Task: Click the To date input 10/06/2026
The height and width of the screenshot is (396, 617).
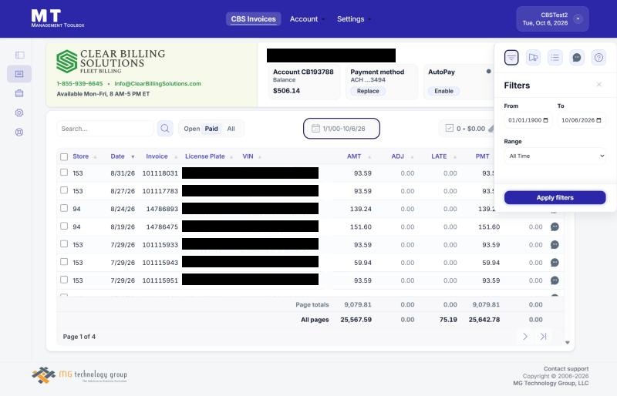Action: coord(582,120)
